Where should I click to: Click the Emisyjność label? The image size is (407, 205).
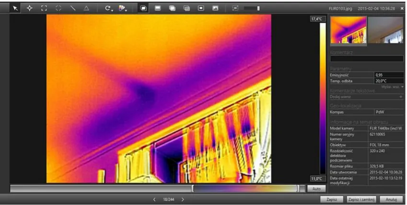(x=339, y=75)
